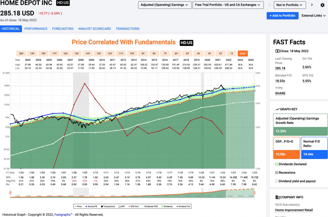Expand External Links dropdown
Screen dimensions: 328x217
313,15
